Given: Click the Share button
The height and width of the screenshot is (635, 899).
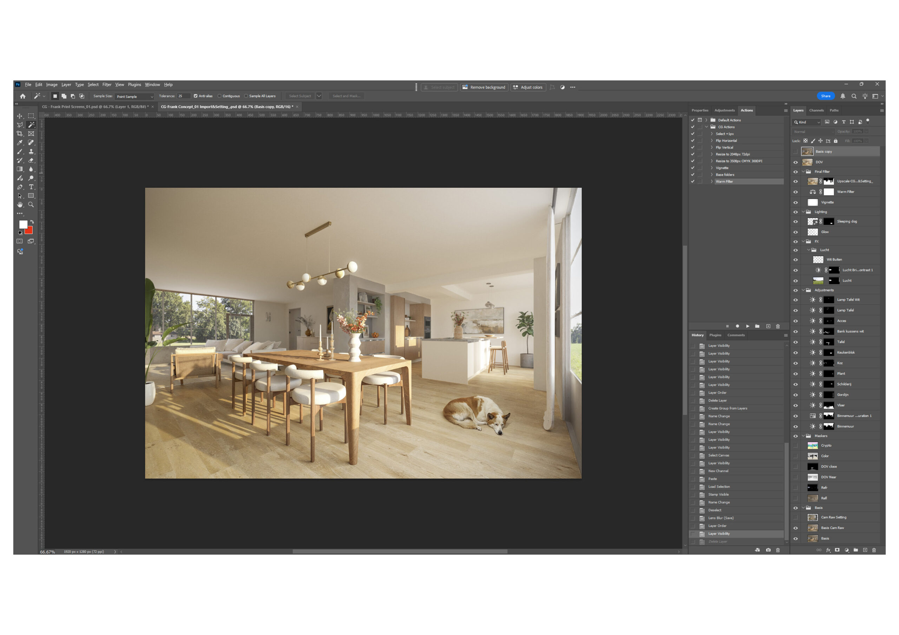Looking at the screenshot, I should [x=825, y=96].
